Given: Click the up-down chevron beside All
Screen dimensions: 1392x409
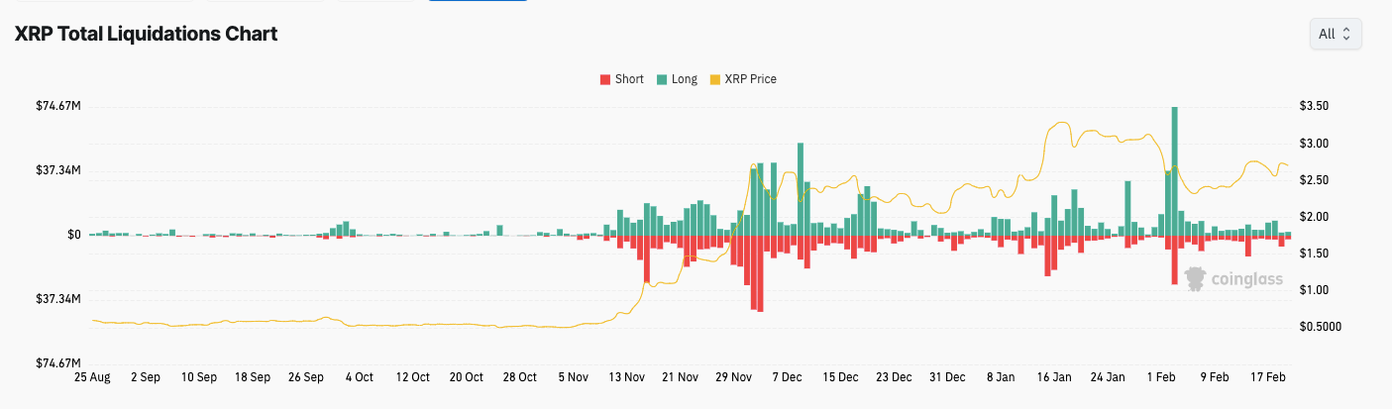Looking at the screenshot, I should 1346,34.
